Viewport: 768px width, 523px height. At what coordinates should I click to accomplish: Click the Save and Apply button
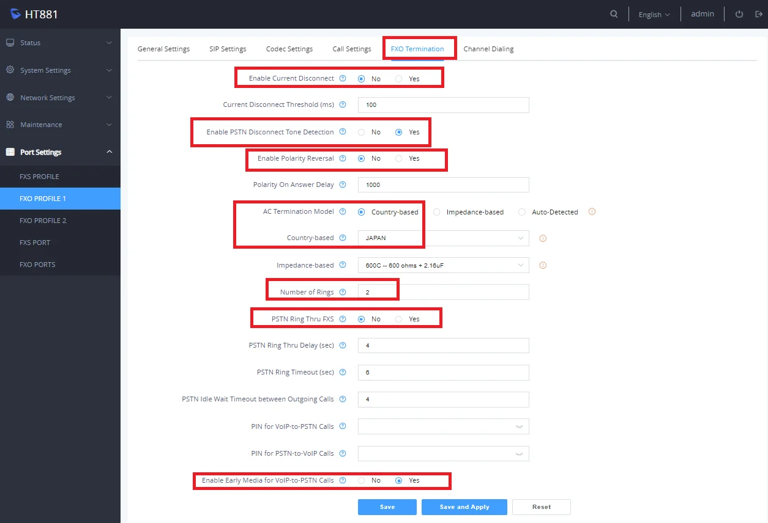point(464,507)
